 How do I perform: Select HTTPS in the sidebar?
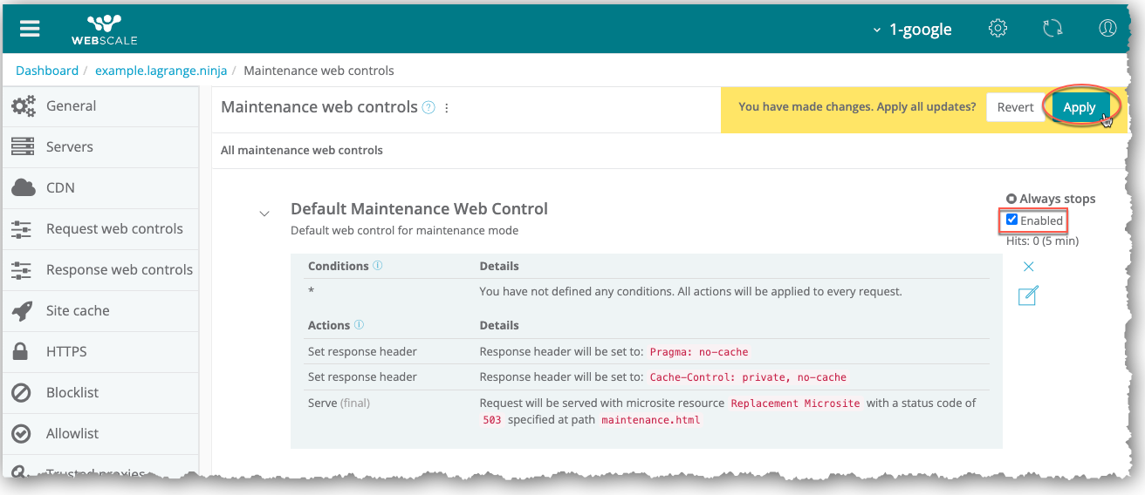click(66, 351)
